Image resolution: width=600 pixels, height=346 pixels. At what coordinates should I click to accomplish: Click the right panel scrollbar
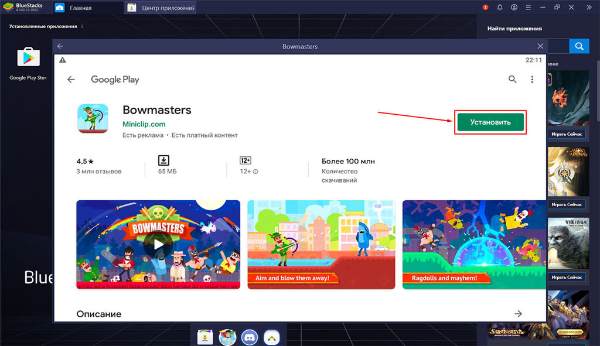pyautogui.click(x=598, y=90)
